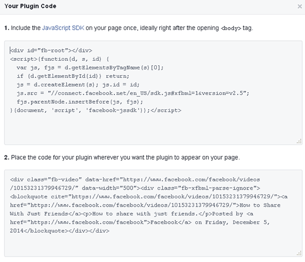Click the 'Your Plugin Code' dialog title
305x262 pixels.
point(30,6)
